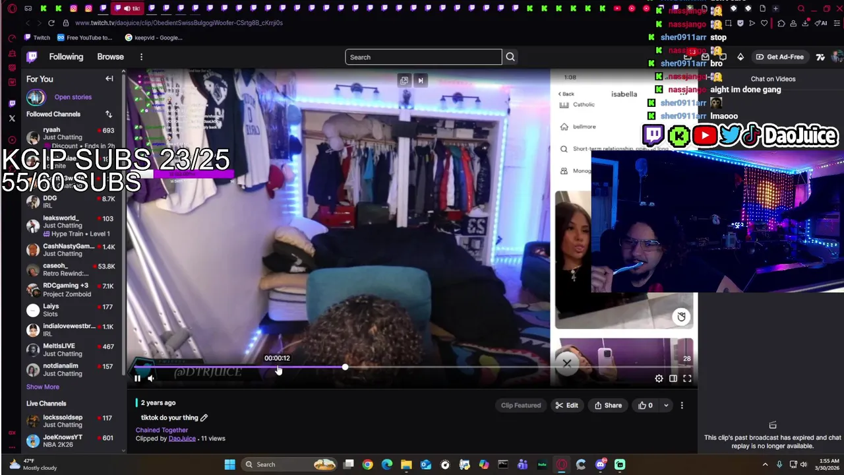Seek using the clip progress bar handle

(345, 367)
